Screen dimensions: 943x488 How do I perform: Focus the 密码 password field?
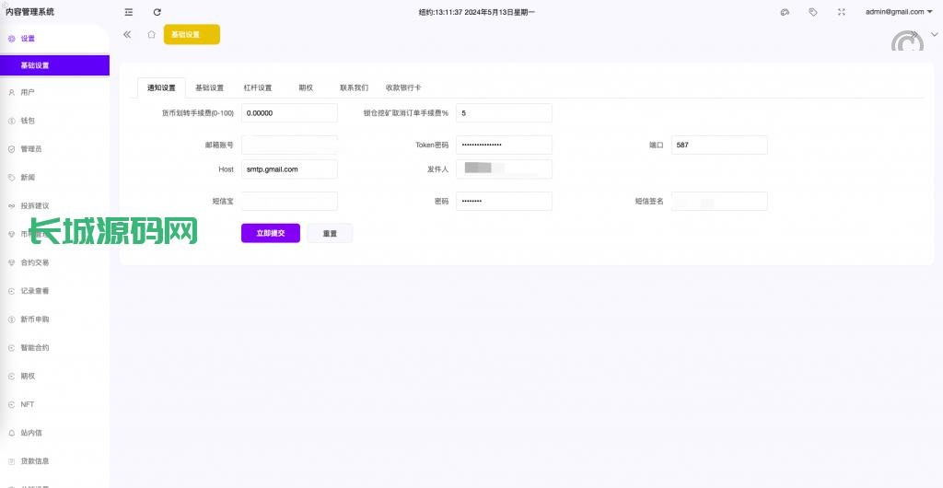tap(504, 202)
